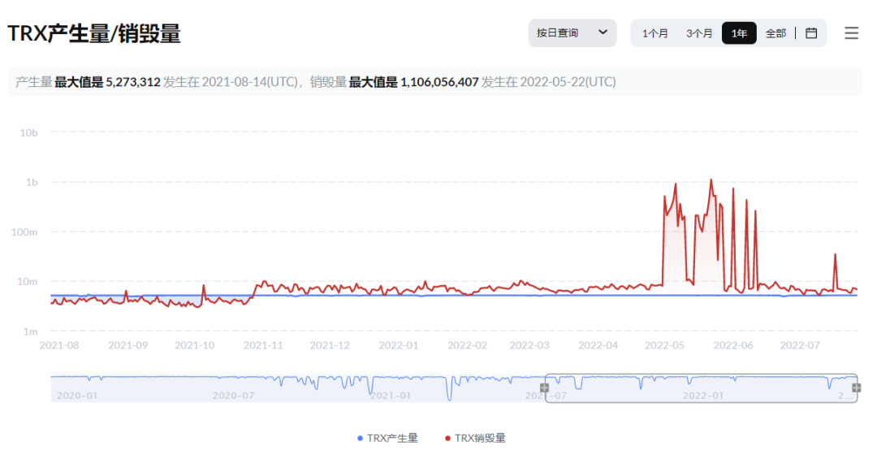The height and width of the screenshot is (467, 877).
Task: Open the chart hamburger menu
Action: click(851, 33)
